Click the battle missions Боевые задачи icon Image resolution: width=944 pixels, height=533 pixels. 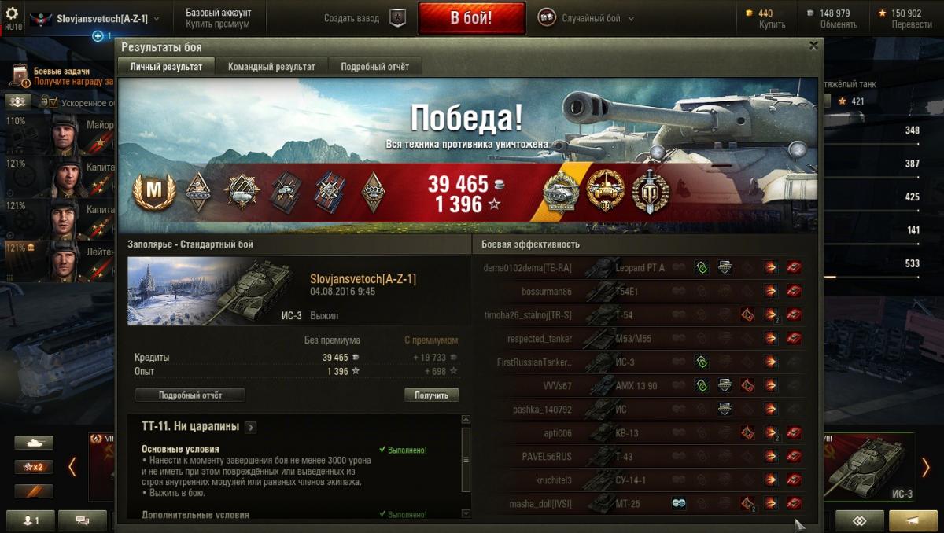(x=20, y=75)
